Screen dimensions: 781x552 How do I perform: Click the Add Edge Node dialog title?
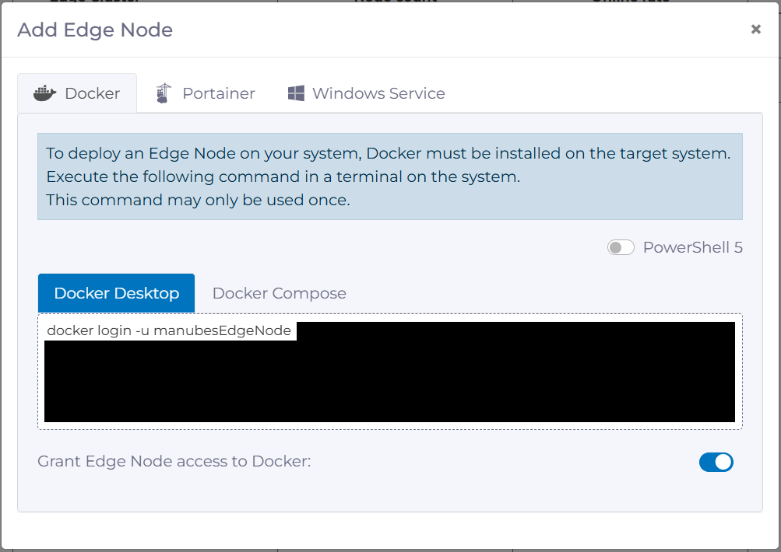click(94, 30)
